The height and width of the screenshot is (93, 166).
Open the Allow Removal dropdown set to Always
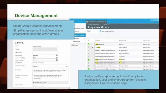click(x=45, y=60)
